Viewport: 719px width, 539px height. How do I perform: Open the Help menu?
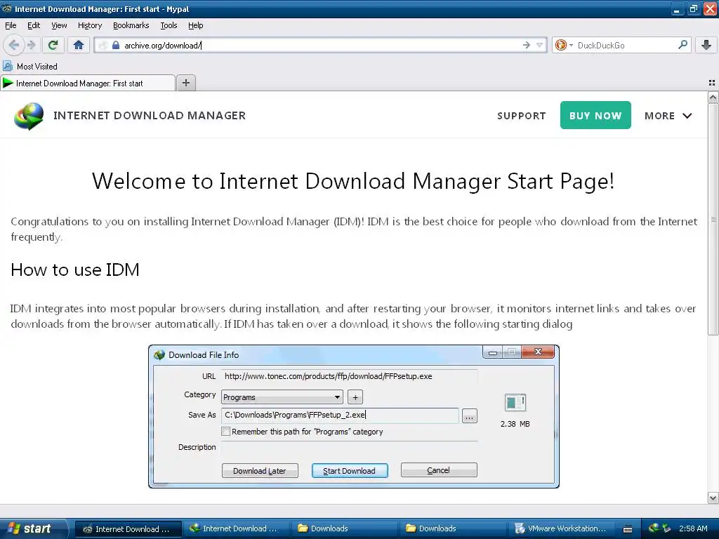195,25
